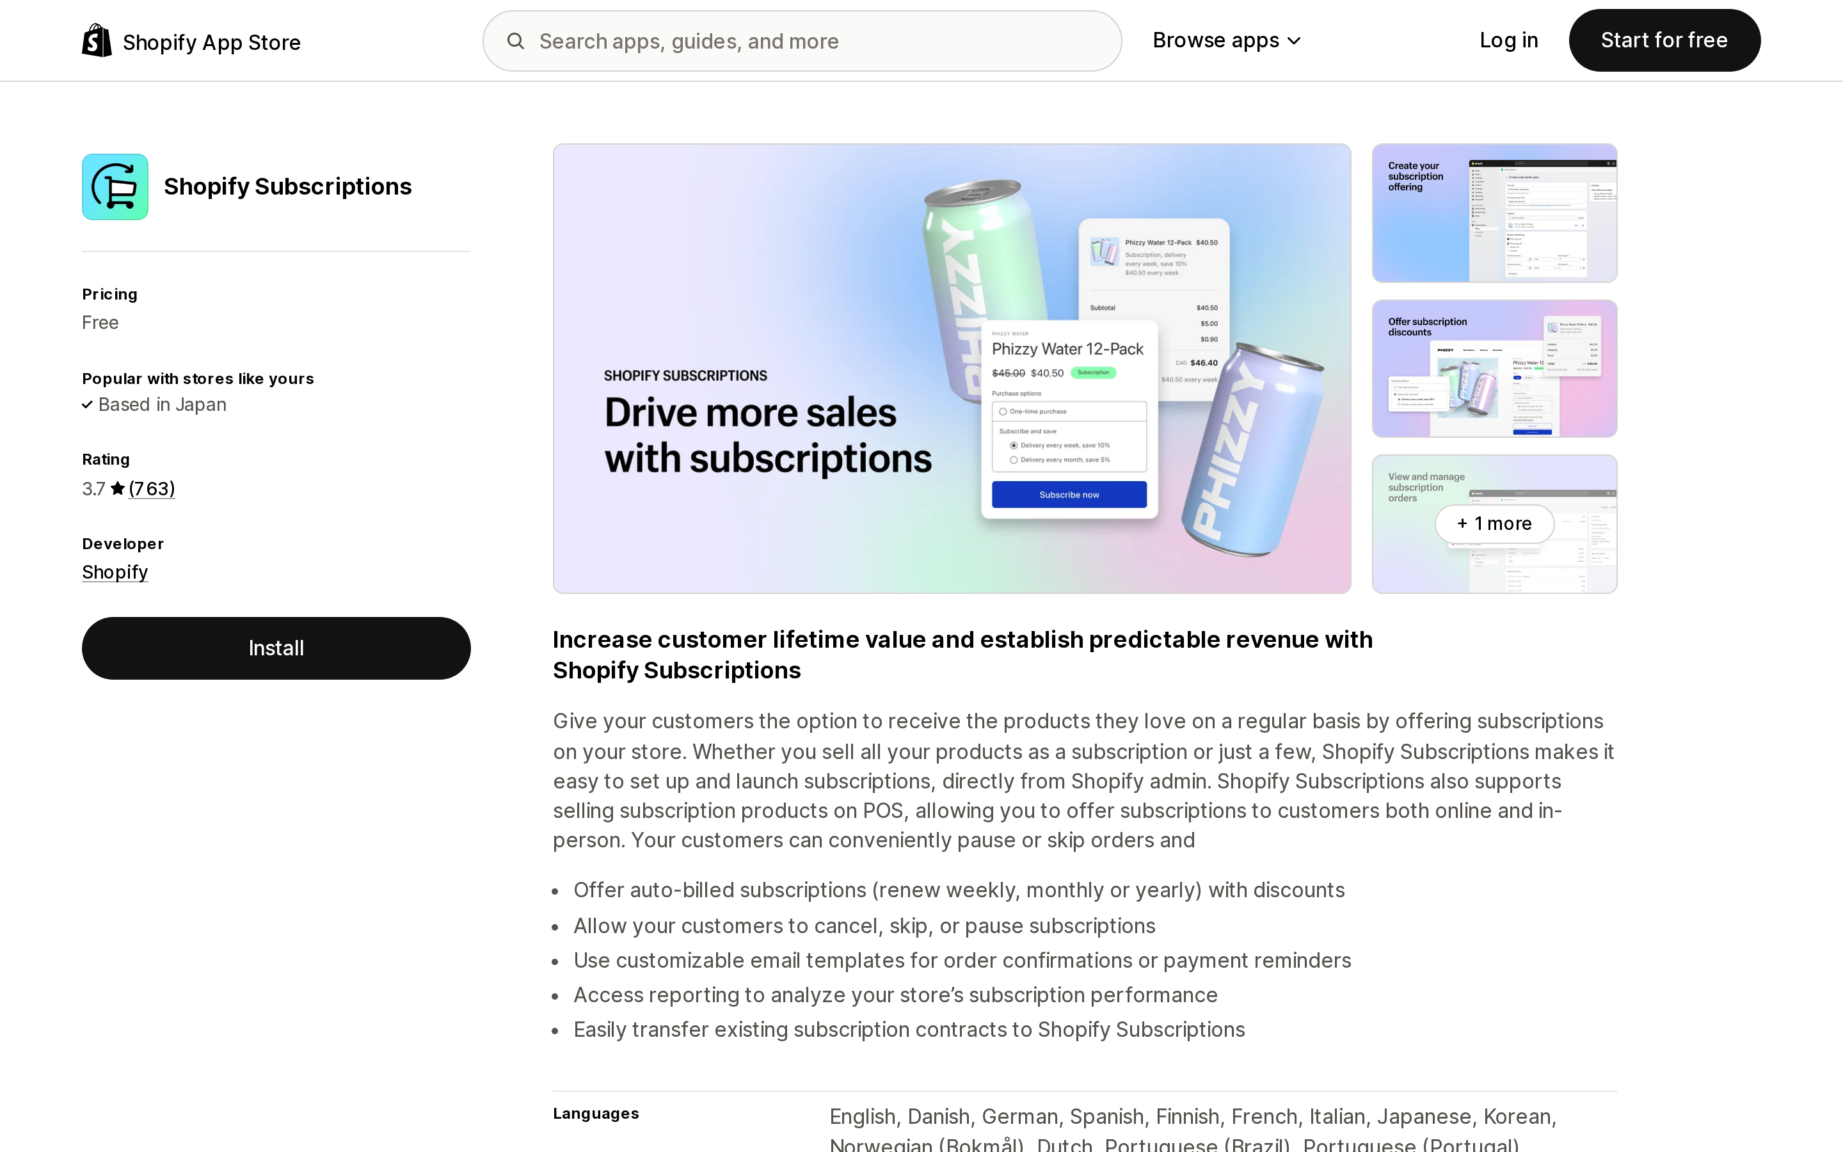Viewport: 1843px width, 1152px height.
Task: Click the Pricing label
Action: click(x=109, y=294)
